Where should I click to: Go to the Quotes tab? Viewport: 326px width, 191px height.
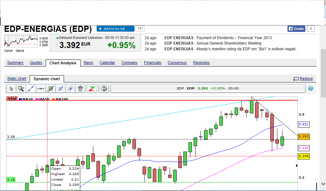(36, 63)
